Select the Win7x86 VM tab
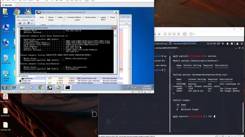The height and width of the screenshot is (137, 245). [8, 5]
